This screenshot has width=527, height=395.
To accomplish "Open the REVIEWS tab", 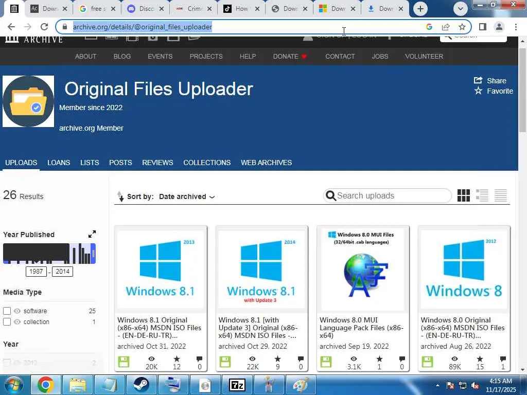I will (x=157, y=163).
